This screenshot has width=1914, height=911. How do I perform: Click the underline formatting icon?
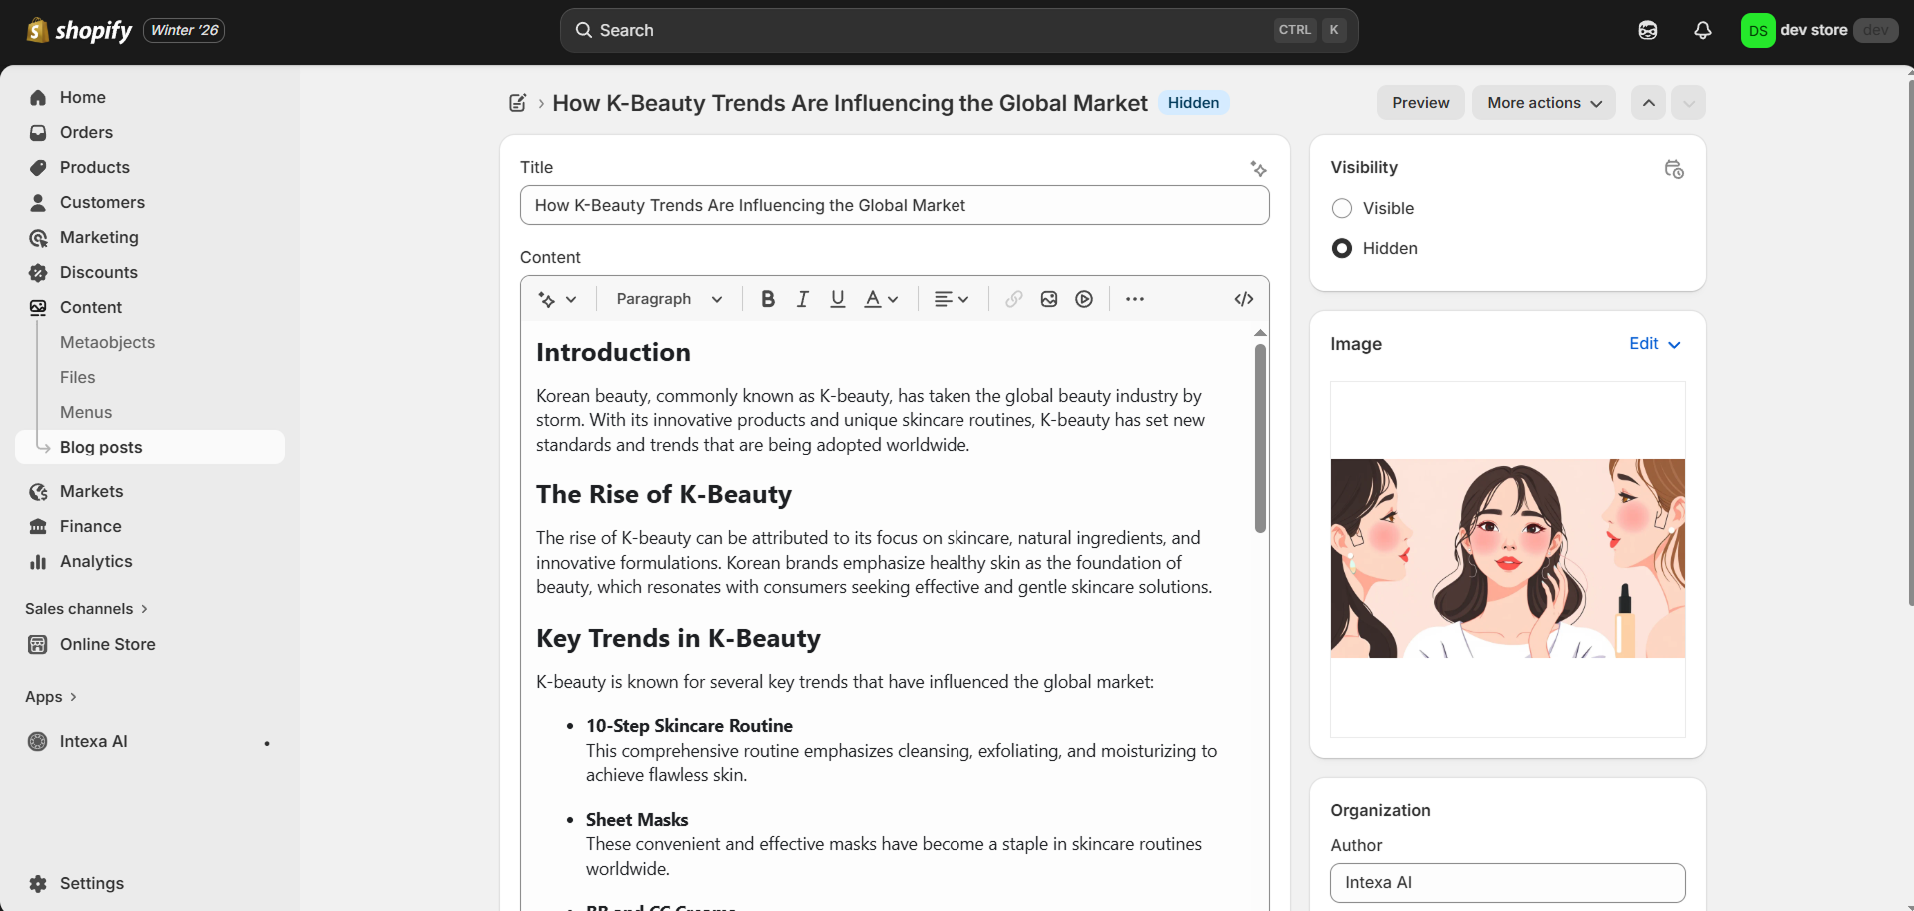pyautogui.click(x=838, y=299)
